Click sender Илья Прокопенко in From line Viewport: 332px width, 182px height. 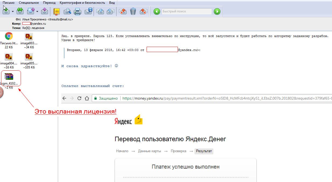(x=48, y=19)
